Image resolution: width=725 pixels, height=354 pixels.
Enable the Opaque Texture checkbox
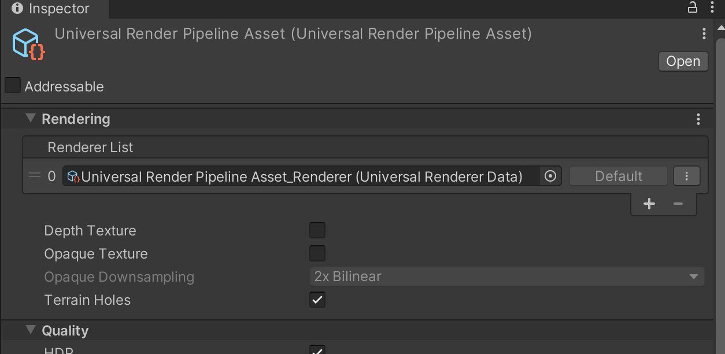(x=317, y=253)
